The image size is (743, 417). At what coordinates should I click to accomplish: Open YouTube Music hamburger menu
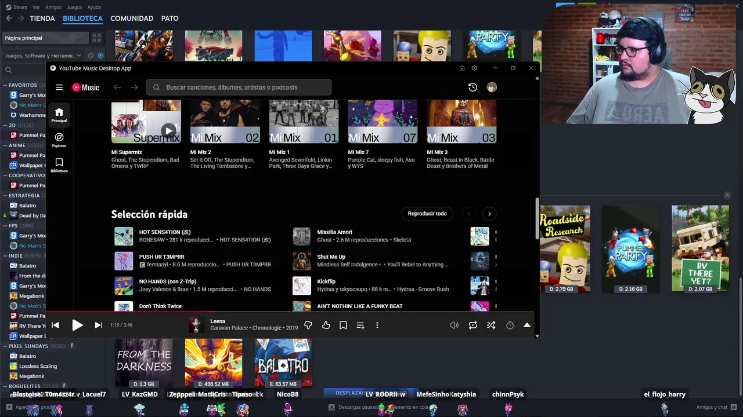pyautogui.click(x=59, y=87)
